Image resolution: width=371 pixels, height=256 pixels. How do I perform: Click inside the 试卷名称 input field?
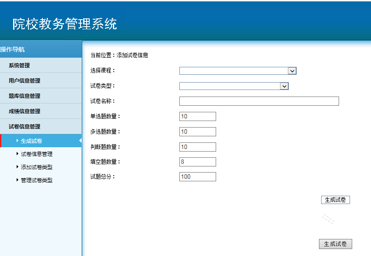point(258,101)
